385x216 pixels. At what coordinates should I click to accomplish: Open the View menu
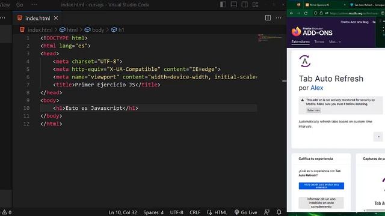(x=4, y=5)
